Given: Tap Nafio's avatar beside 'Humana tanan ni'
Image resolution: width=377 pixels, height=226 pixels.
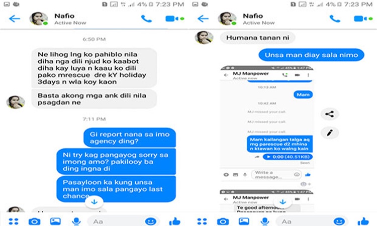Looking at the screenshot, I should click(x=204, y=38).
